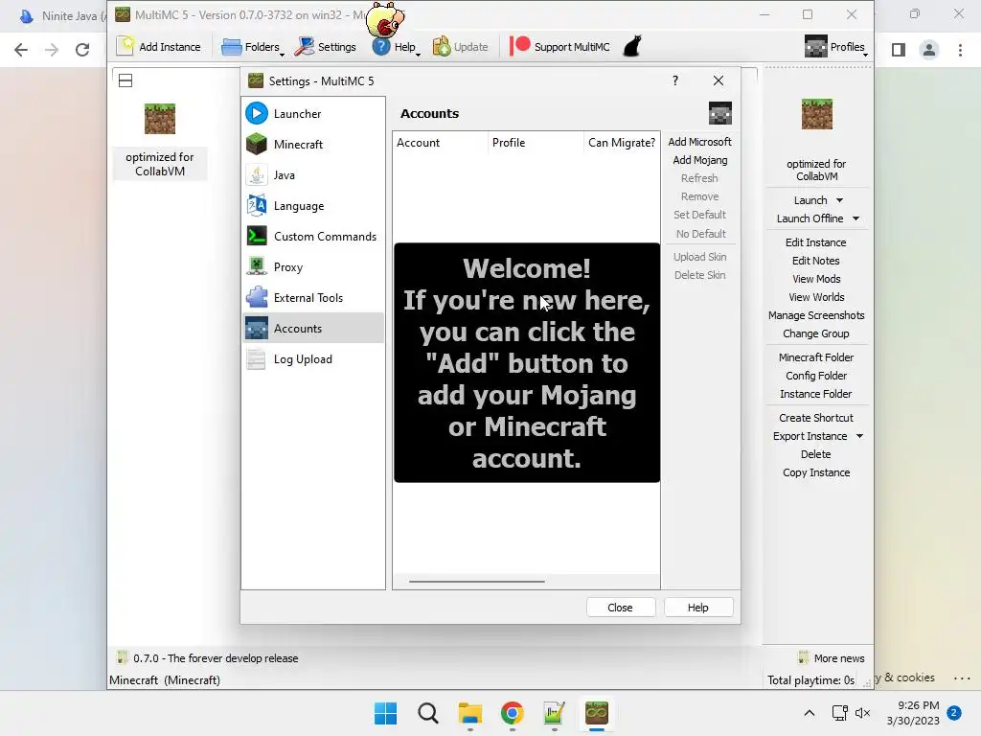Expand the Launch Offline dropdown arrow
The image size is (981, 736).
856,218
